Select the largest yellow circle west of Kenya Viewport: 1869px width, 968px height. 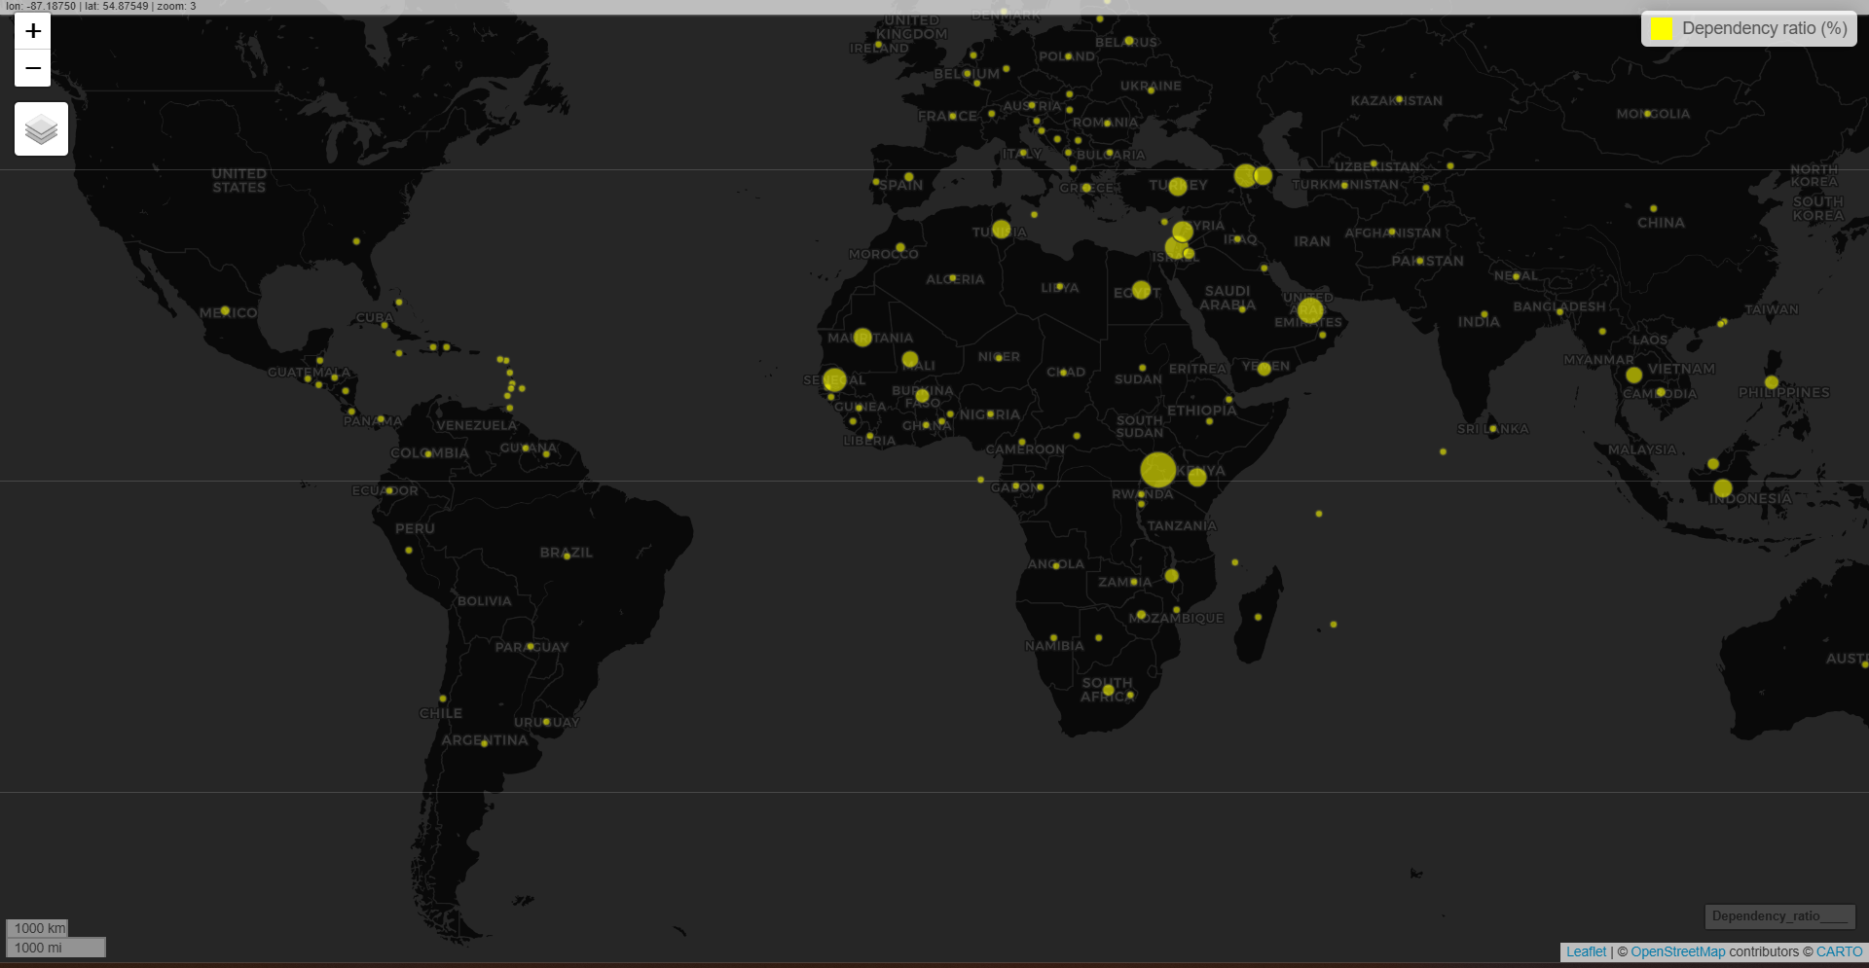coord(1157,470)
